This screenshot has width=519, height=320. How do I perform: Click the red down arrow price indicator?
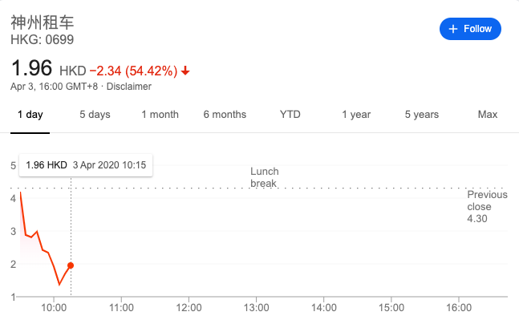pos(185,71)
